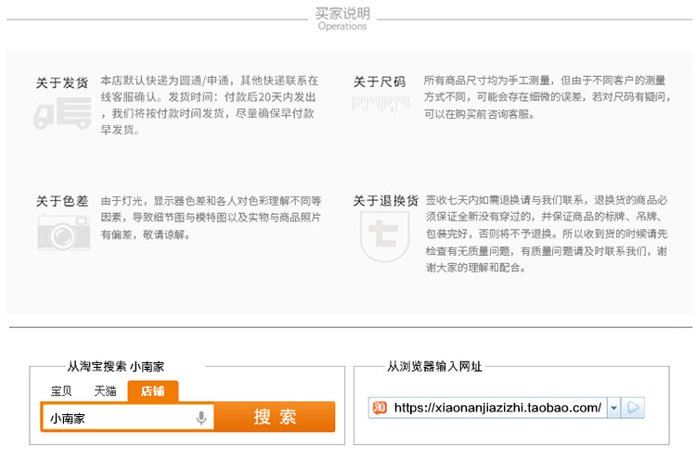Select the orange 店铺 tab
The width and height of the screenshot is (696, 455).
point(153,391)
